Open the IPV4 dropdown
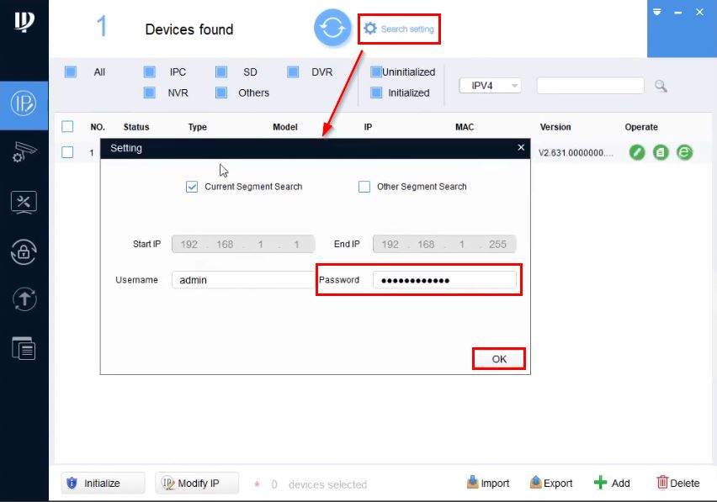717x502 pixels. [x=490, y=86]
